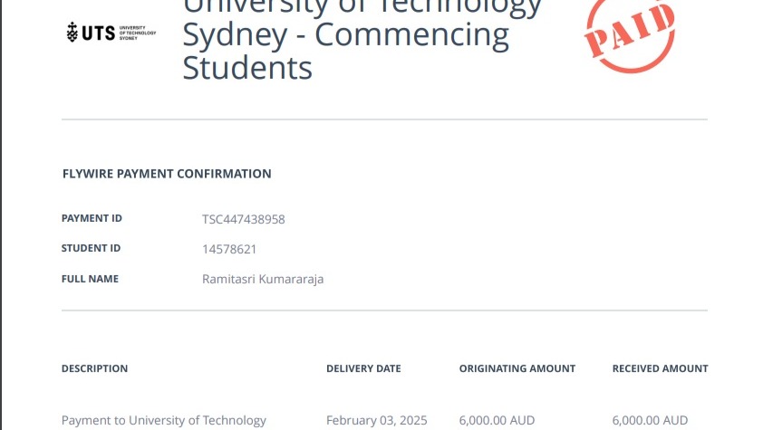This screenshot has height=430, width=763.
Task: Click the UTS university logo
Action: pyautogui.click(x=111, y=33)
